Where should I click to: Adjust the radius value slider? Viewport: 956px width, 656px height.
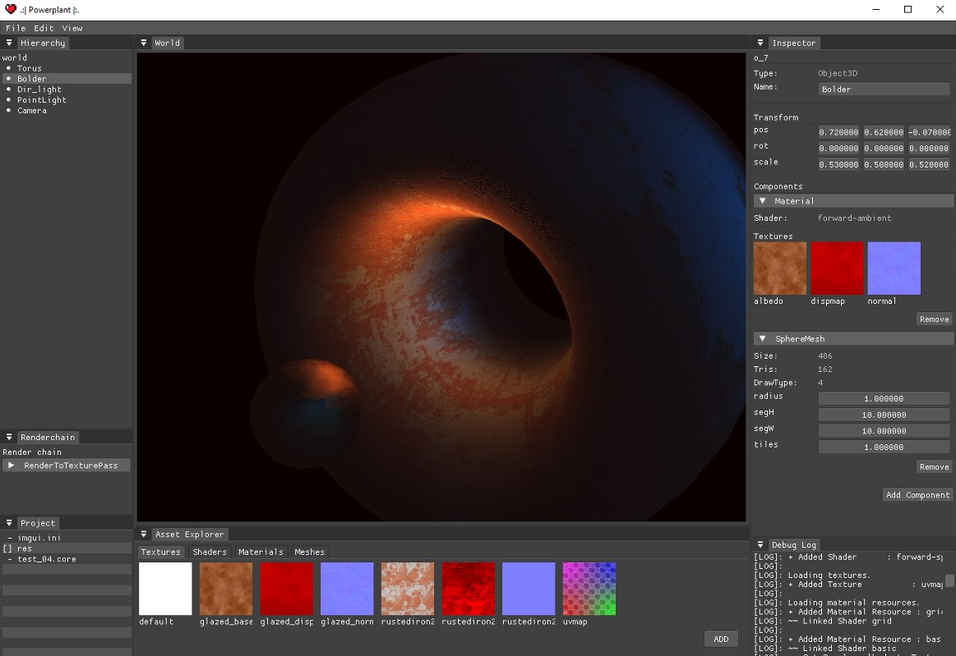pos(884,398)
